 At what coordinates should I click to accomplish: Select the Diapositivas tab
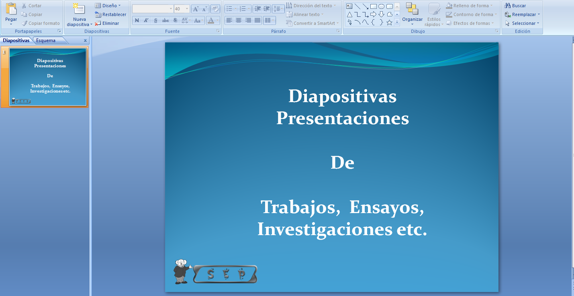coord(16,40)
